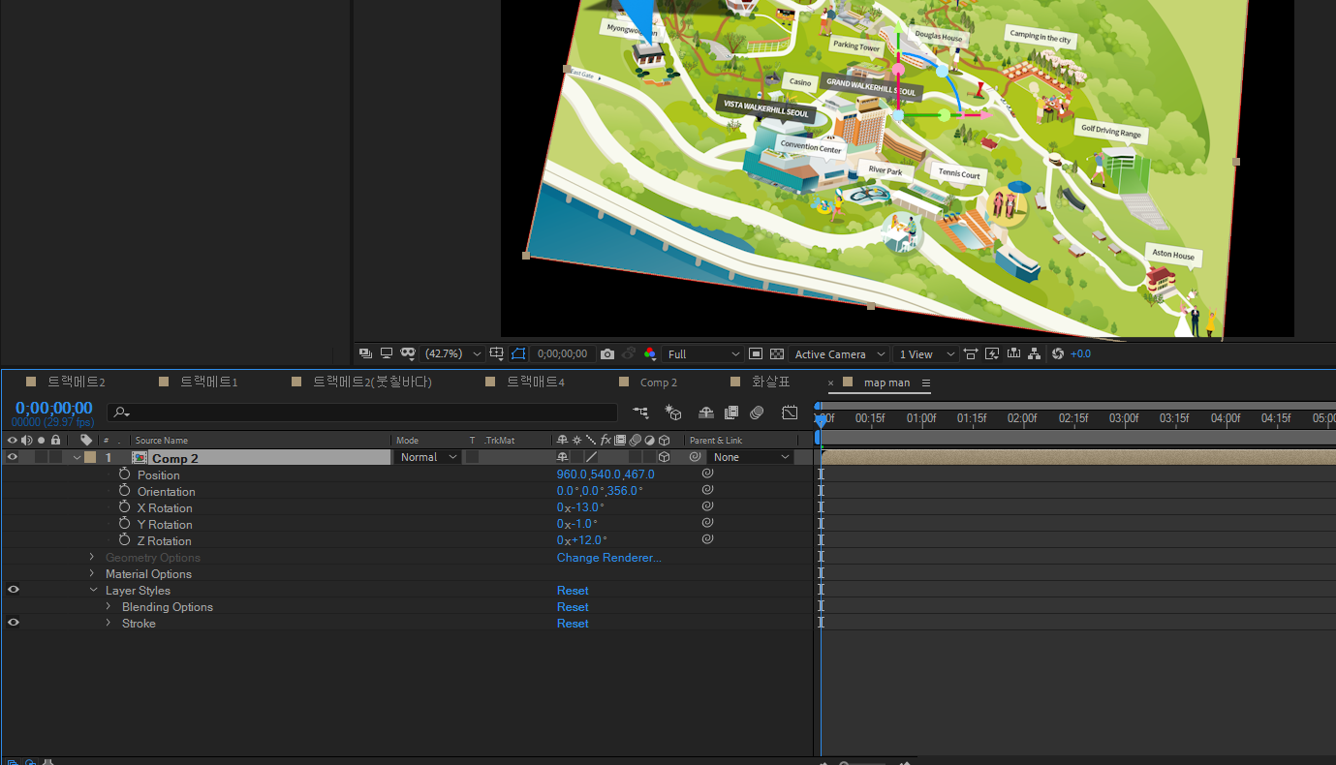This screenshot has width=1336, height=765.
Task: Toggle Preserve Transparency box on Comp 2
Action: (x=473, y=457)
